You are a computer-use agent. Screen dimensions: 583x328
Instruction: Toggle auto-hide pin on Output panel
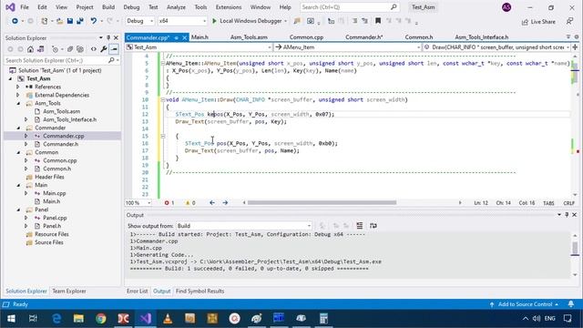pos(567,215)
